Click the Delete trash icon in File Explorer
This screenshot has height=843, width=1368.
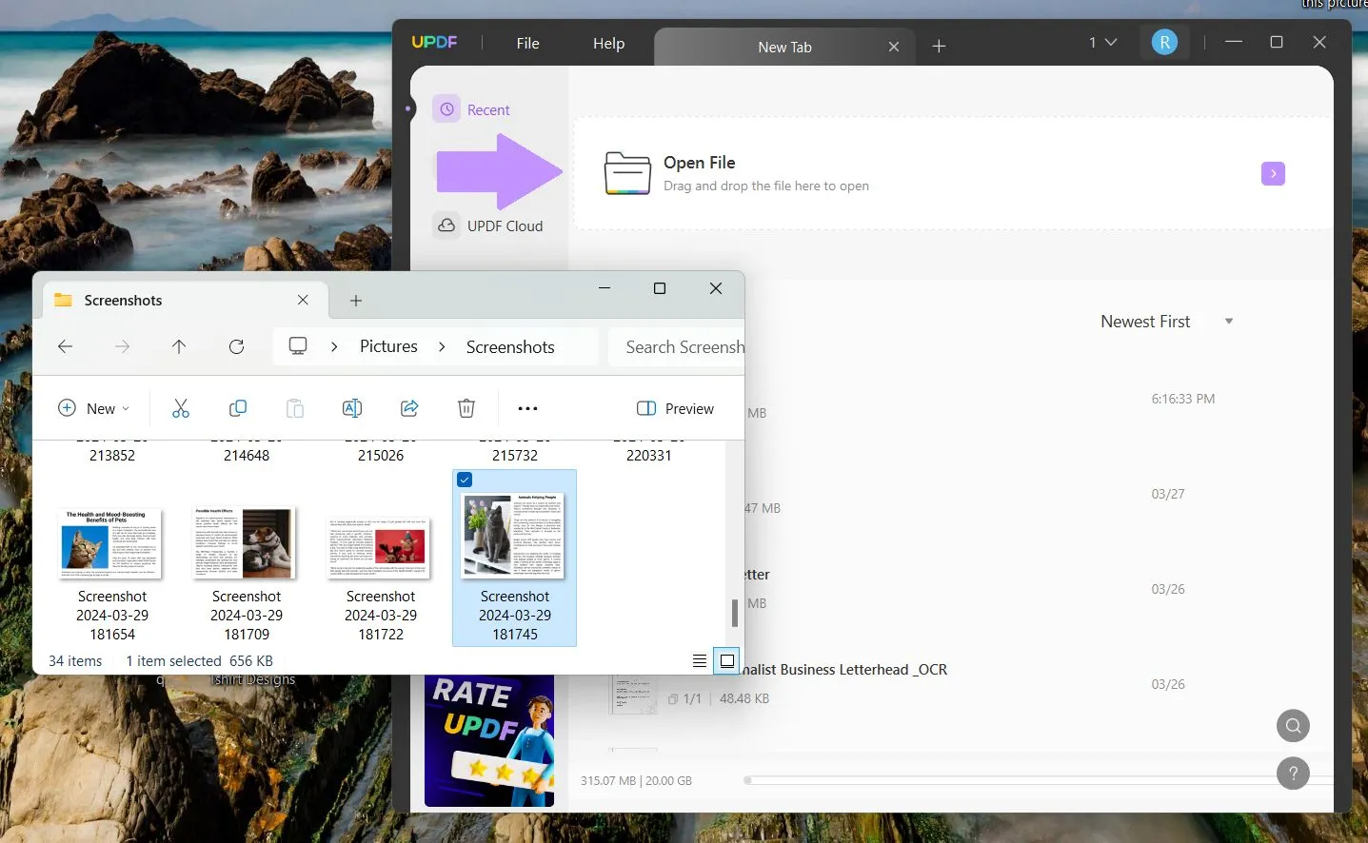(466, 408)
